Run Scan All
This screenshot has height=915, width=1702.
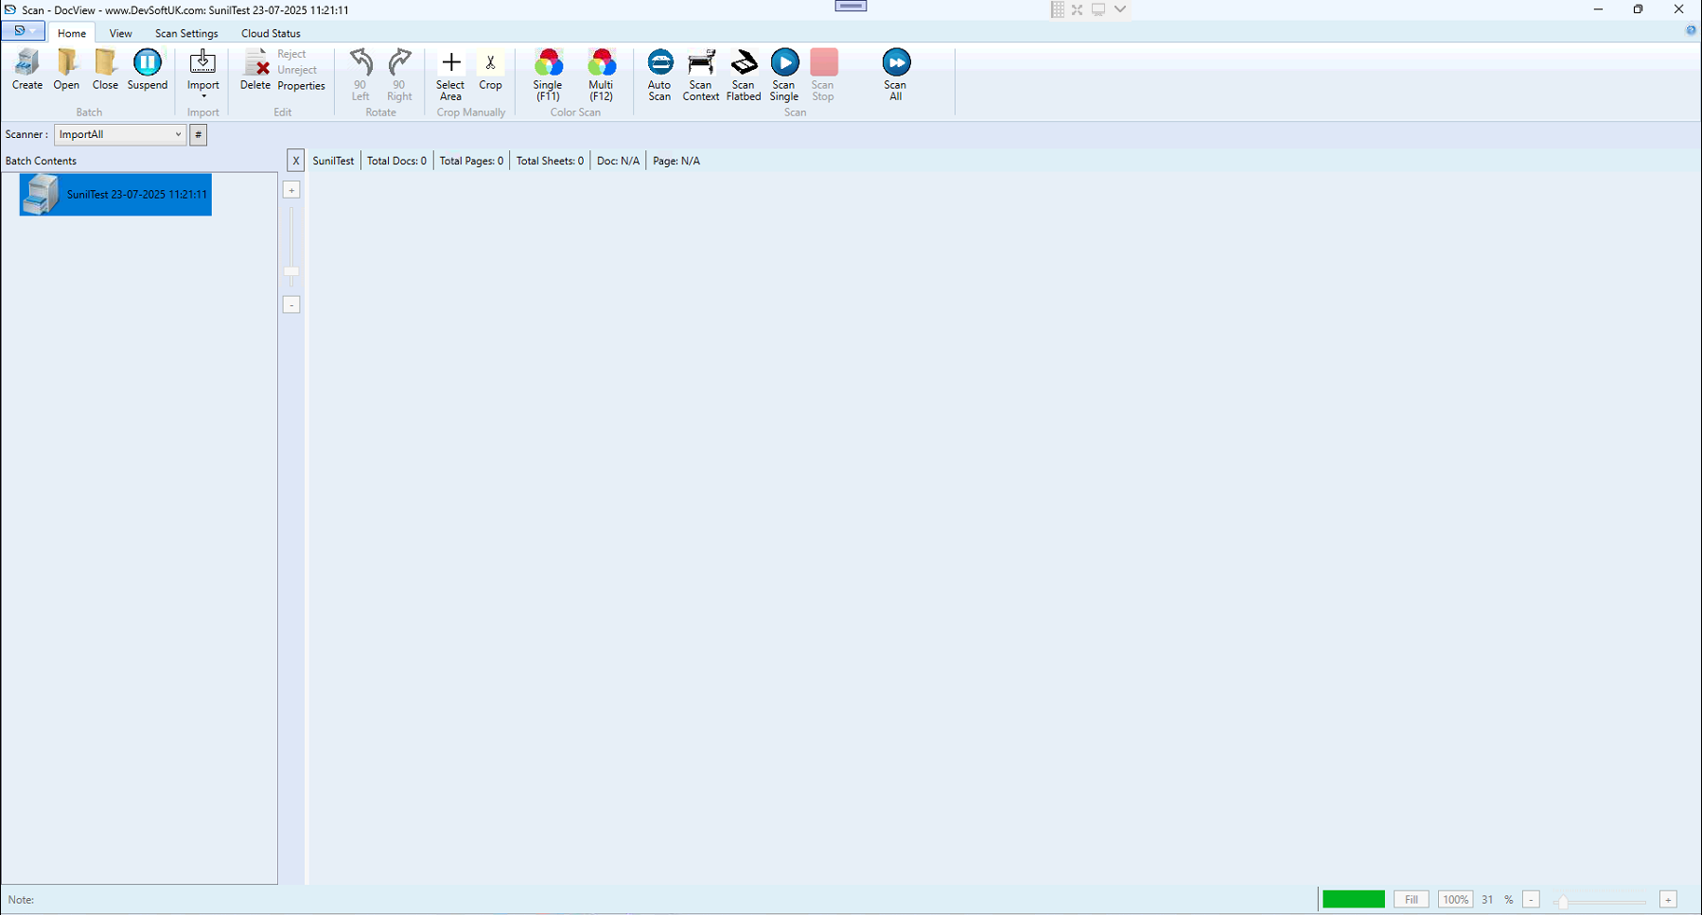click(895, 74)
